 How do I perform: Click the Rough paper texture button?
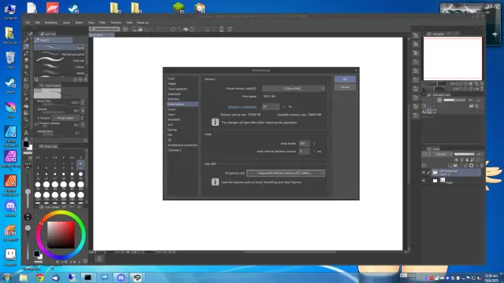coord(65,118)
